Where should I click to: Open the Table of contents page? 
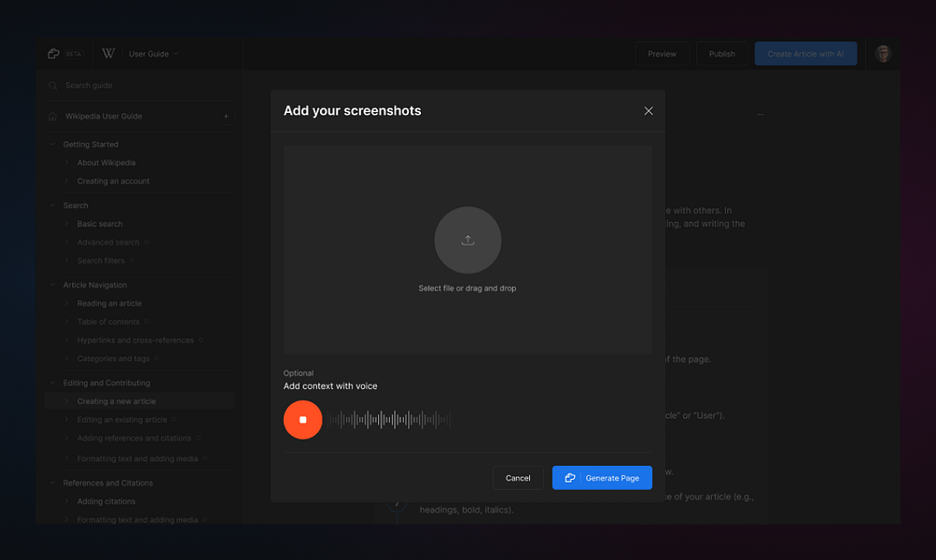pyautogui.click(x=108, y=322)
